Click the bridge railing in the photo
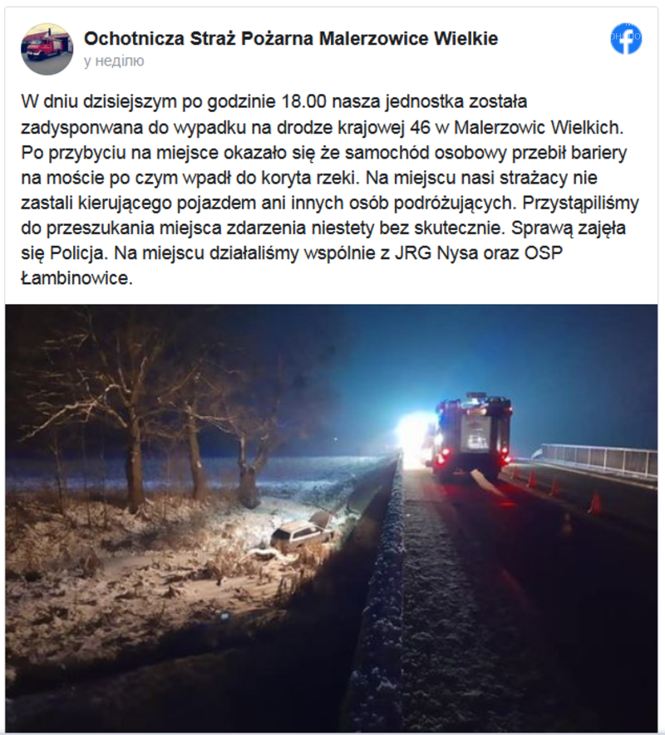 pos(598,460)
